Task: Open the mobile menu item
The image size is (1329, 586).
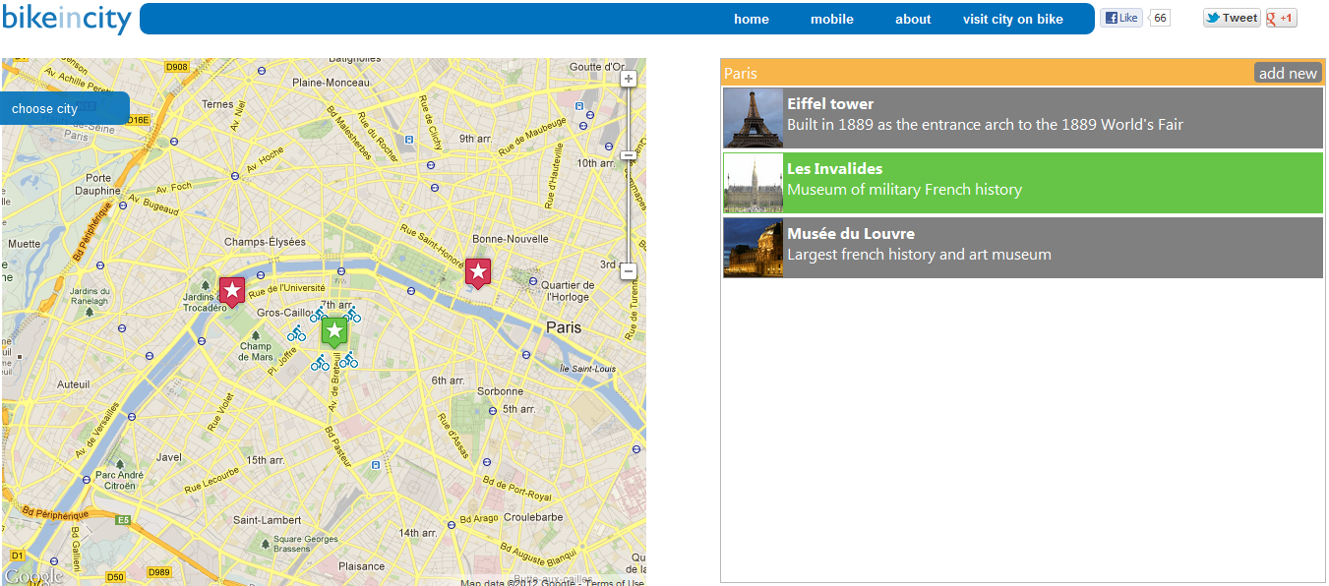Action: pos(832,19)
